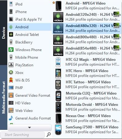122x139 pixels.
Task: Choose SamSung i7500 - MPEG4 Video title
Action: (92, 127)
